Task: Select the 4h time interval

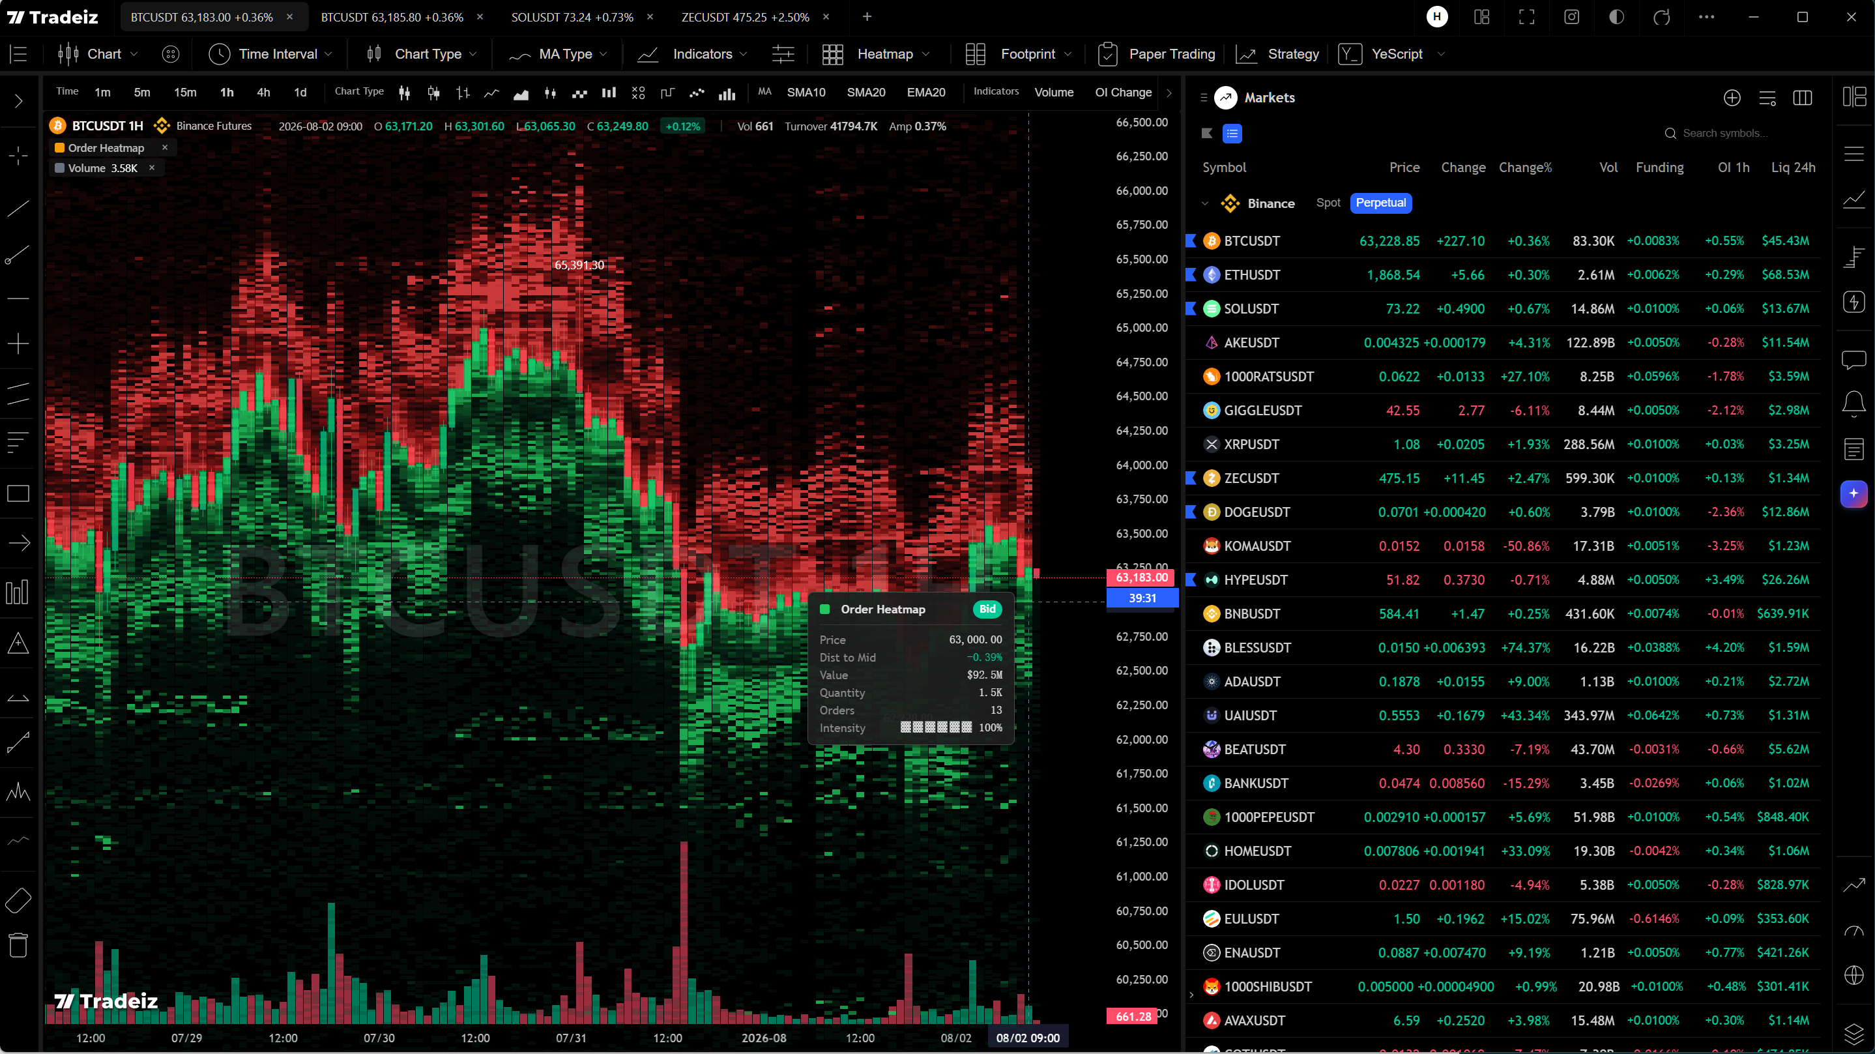Action: pos(263,93)
